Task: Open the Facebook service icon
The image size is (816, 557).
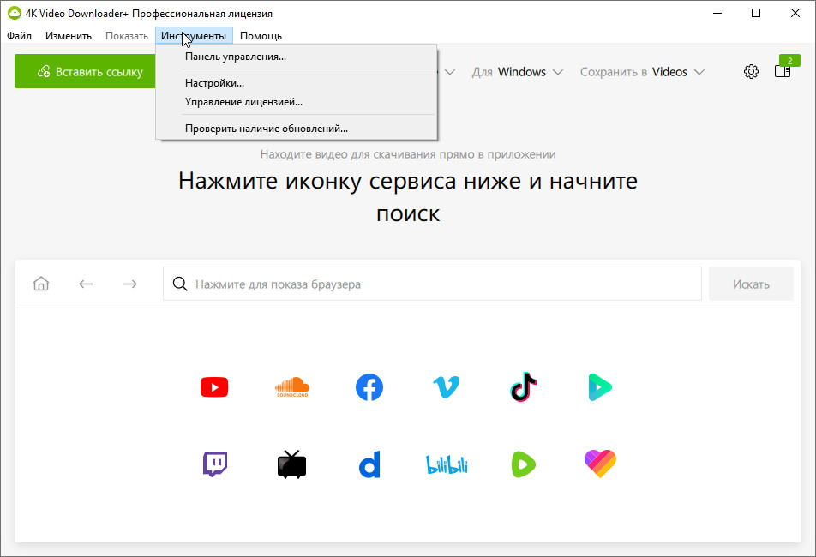Action: 369,387
